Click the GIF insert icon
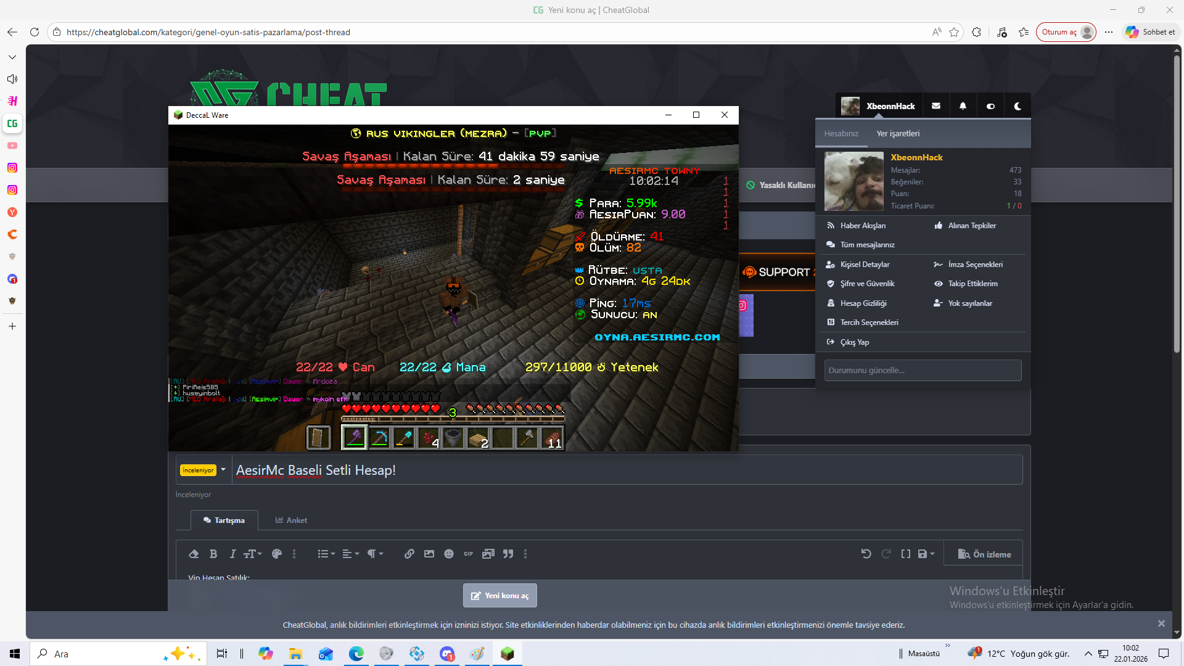 469,554
